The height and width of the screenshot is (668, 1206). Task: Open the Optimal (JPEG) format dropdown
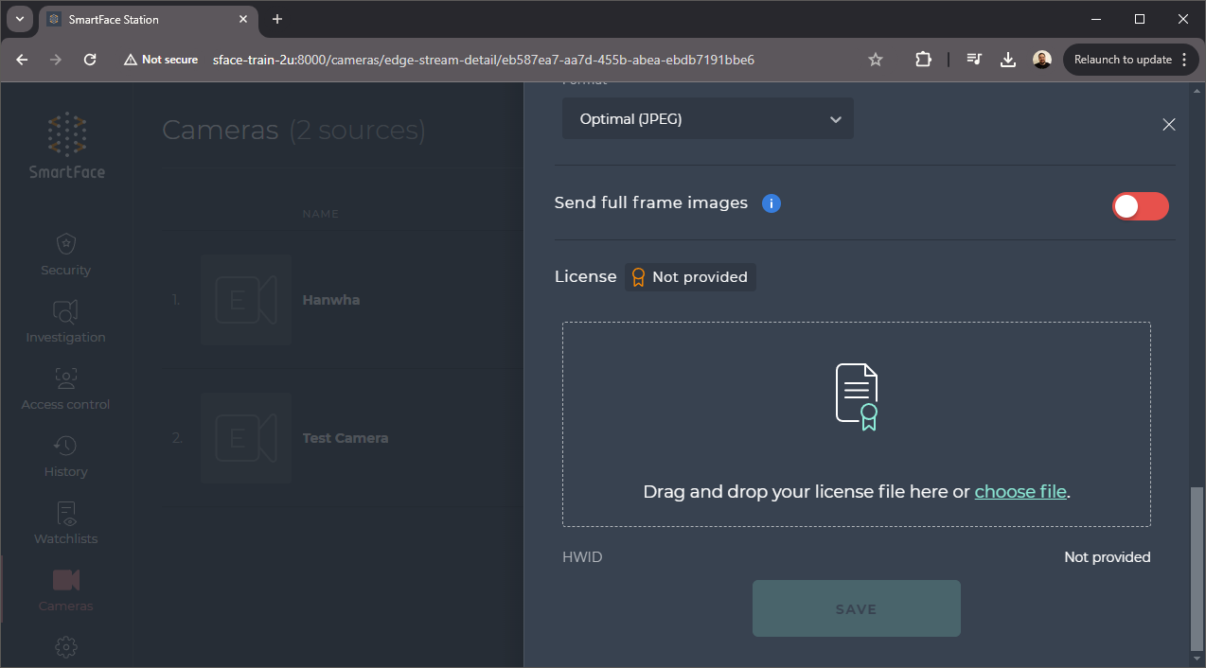(708, 119)
